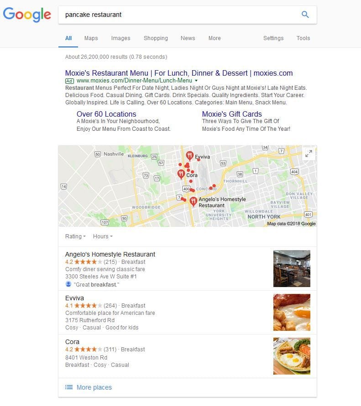This screenshot has height=406, width=361.
Task: Click Cora restaurant pin on map
Action: [x=181, y=174]
